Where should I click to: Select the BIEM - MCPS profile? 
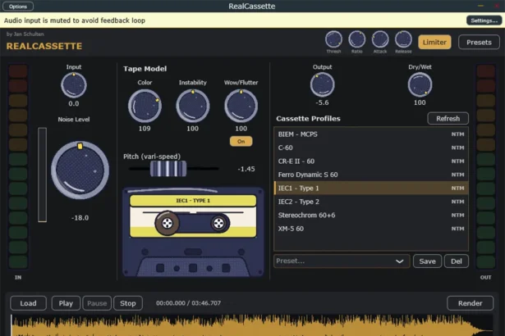(x=371, y=134)
